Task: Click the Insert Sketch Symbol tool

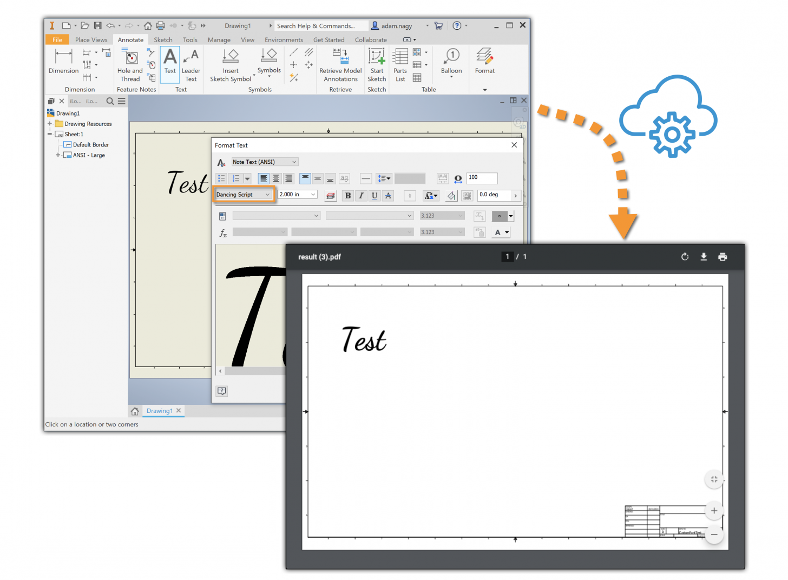Action: coord(231,64)
